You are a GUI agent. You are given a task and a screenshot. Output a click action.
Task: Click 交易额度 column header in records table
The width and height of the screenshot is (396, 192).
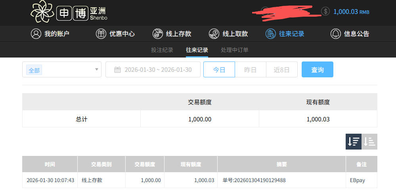click(x=145, y=164)
